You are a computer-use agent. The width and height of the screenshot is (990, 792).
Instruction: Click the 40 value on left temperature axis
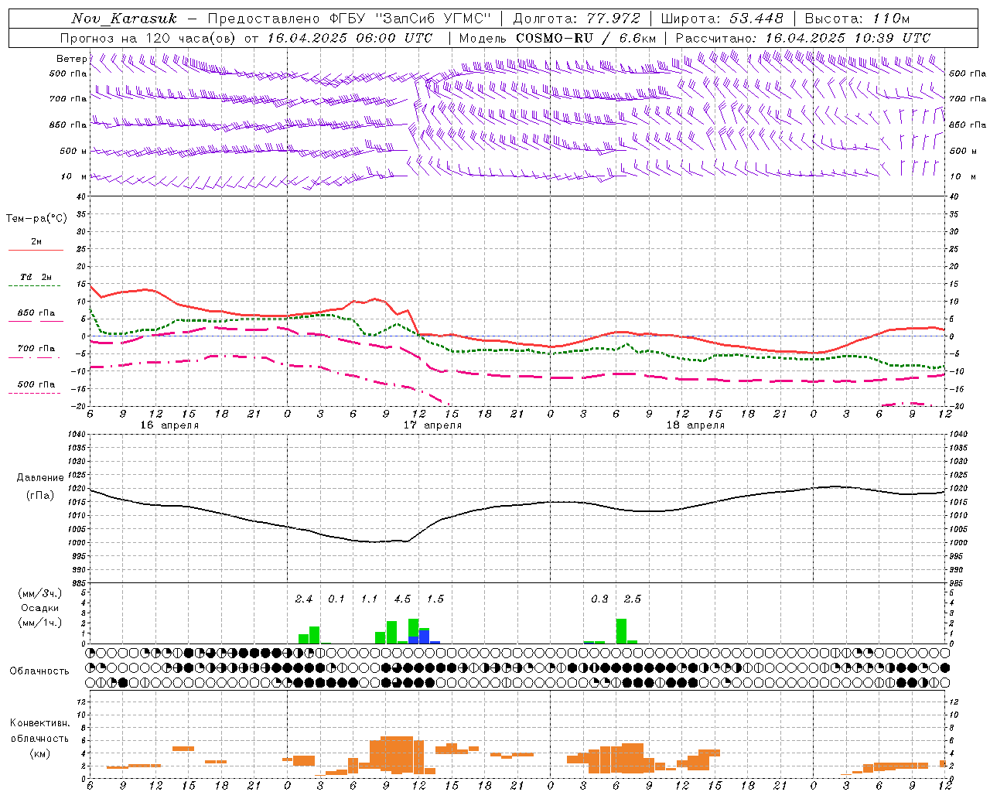coord(82,196)
